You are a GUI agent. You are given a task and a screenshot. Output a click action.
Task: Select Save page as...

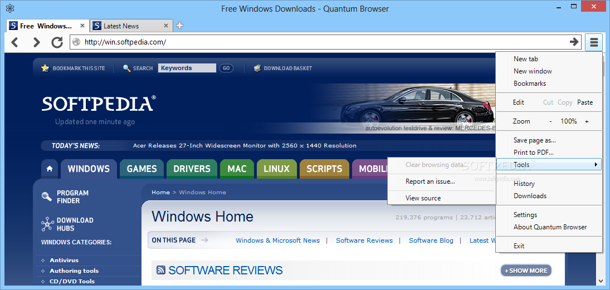click(535, 140)
